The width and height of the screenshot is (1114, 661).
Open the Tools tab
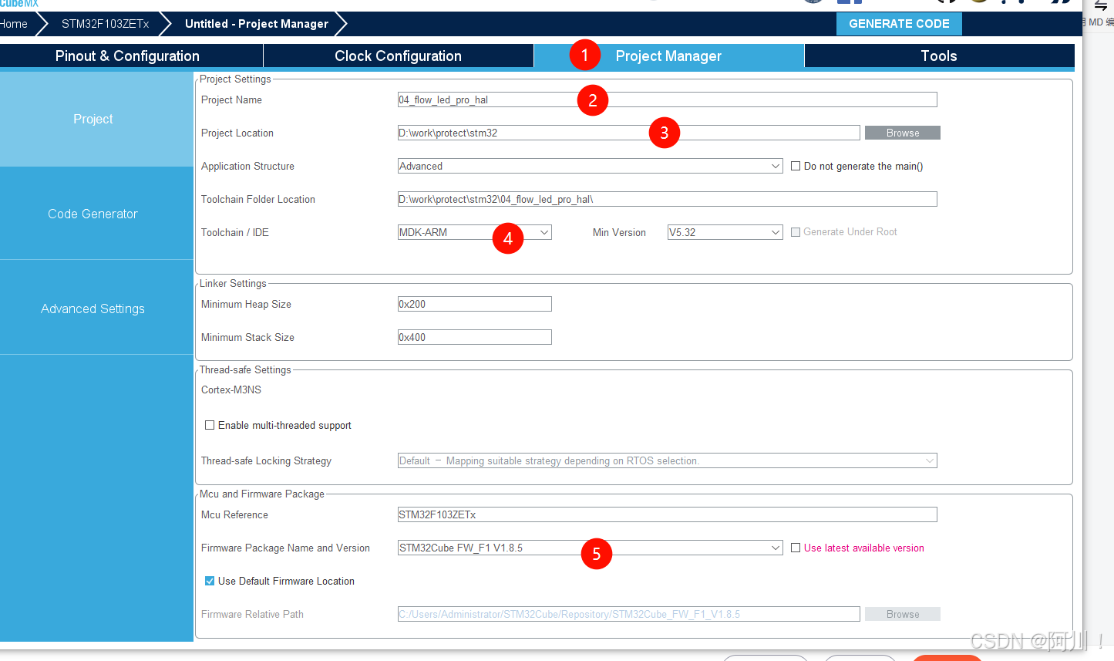[x=939, y=56]
